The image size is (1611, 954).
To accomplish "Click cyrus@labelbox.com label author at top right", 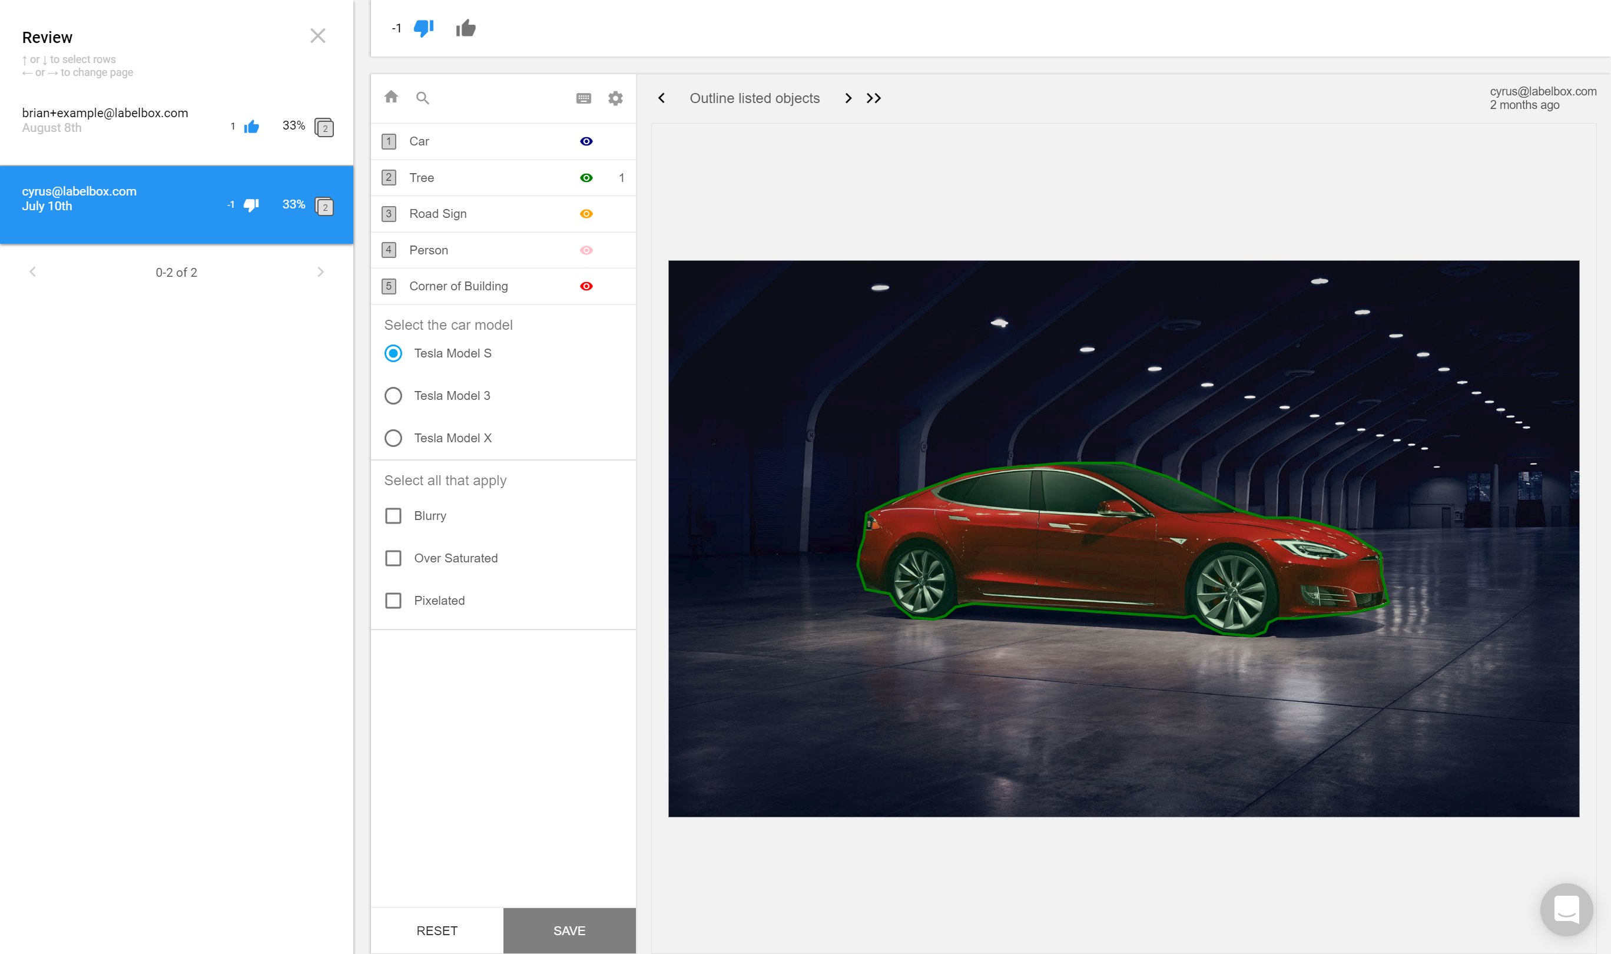I will coord(1543,91).
